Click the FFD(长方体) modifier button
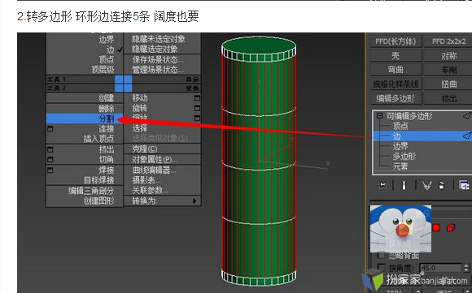 [396, 41]
